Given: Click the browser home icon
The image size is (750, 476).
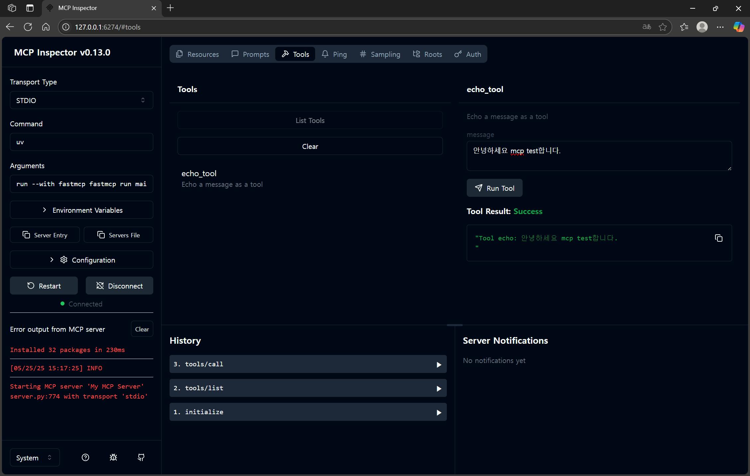Looking at the screenshot, I should point(46,27).
